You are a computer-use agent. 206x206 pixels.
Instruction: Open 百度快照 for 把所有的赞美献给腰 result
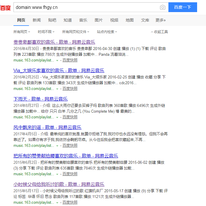[x=70, y=174]
